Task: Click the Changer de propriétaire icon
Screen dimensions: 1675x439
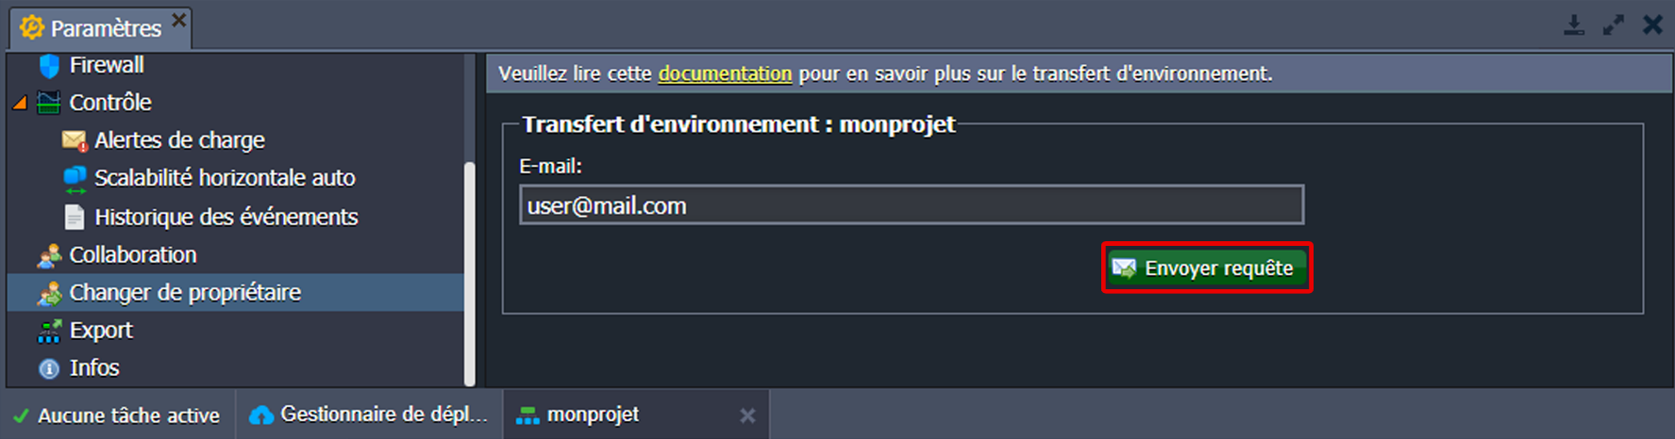Action: [x=49, y=293]
